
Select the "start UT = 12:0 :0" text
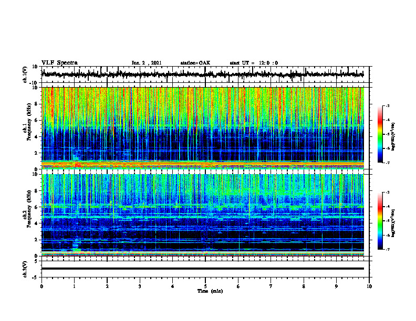pyautogui.click(x=254, y=63)
